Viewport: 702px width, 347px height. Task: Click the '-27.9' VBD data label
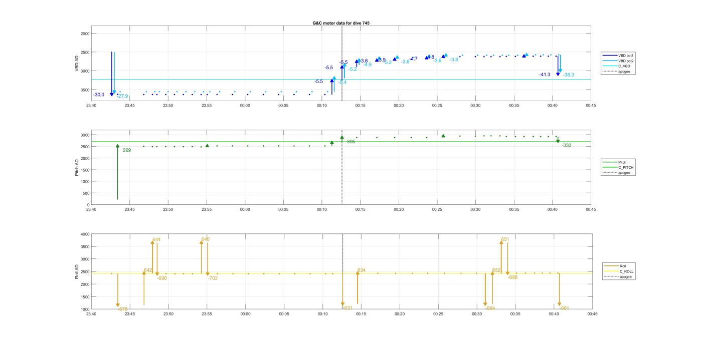tap(123, 96)
